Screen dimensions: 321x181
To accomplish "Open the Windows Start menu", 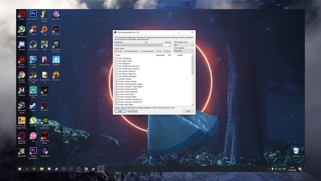I will tap(20, 169).
